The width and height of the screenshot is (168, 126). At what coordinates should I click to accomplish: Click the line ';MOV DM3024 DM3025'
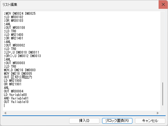point(20,14)
